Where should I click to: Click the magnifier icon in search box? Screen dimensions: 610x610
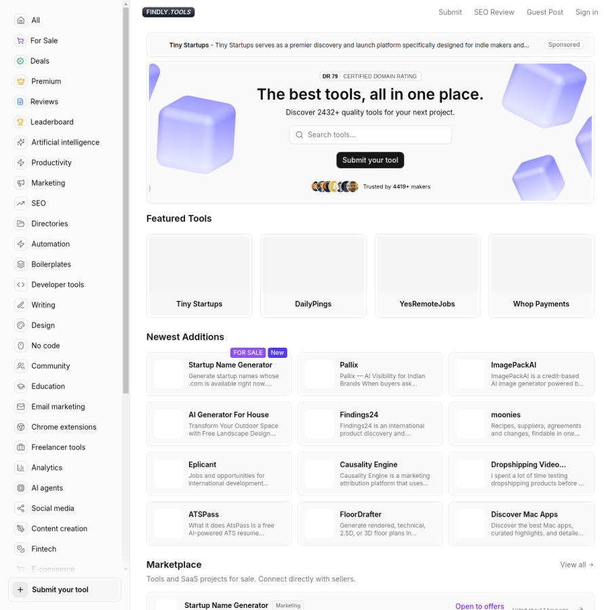point(299,135)
